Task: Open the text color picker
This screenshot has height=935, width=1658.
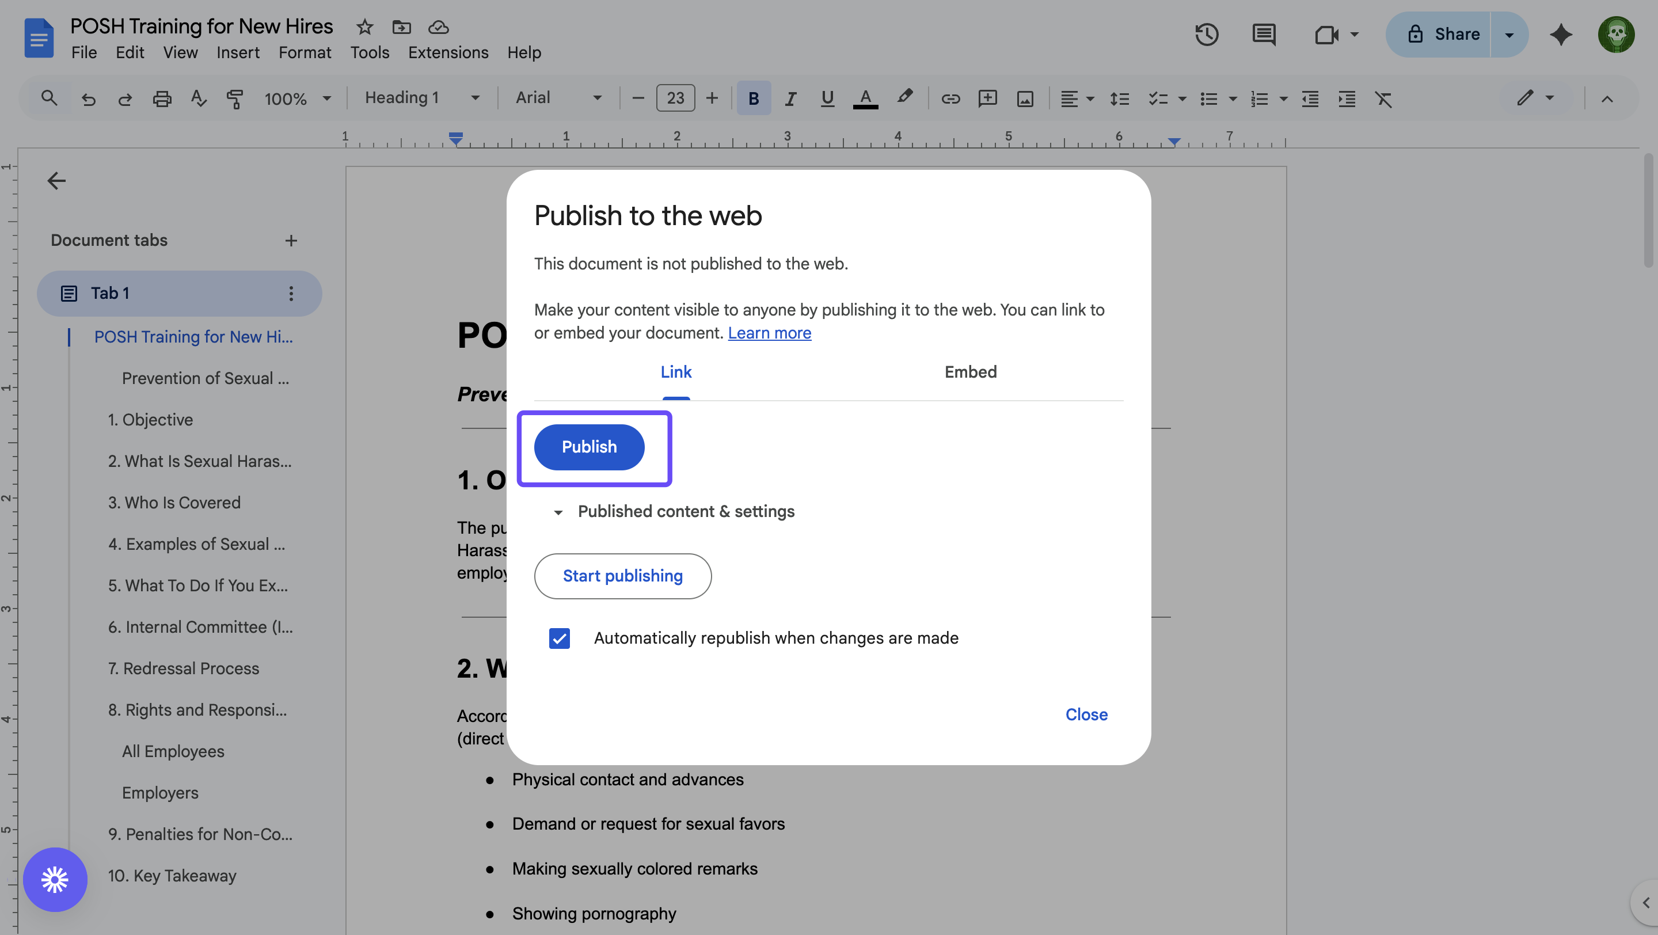Action: (x=865, y=98)
